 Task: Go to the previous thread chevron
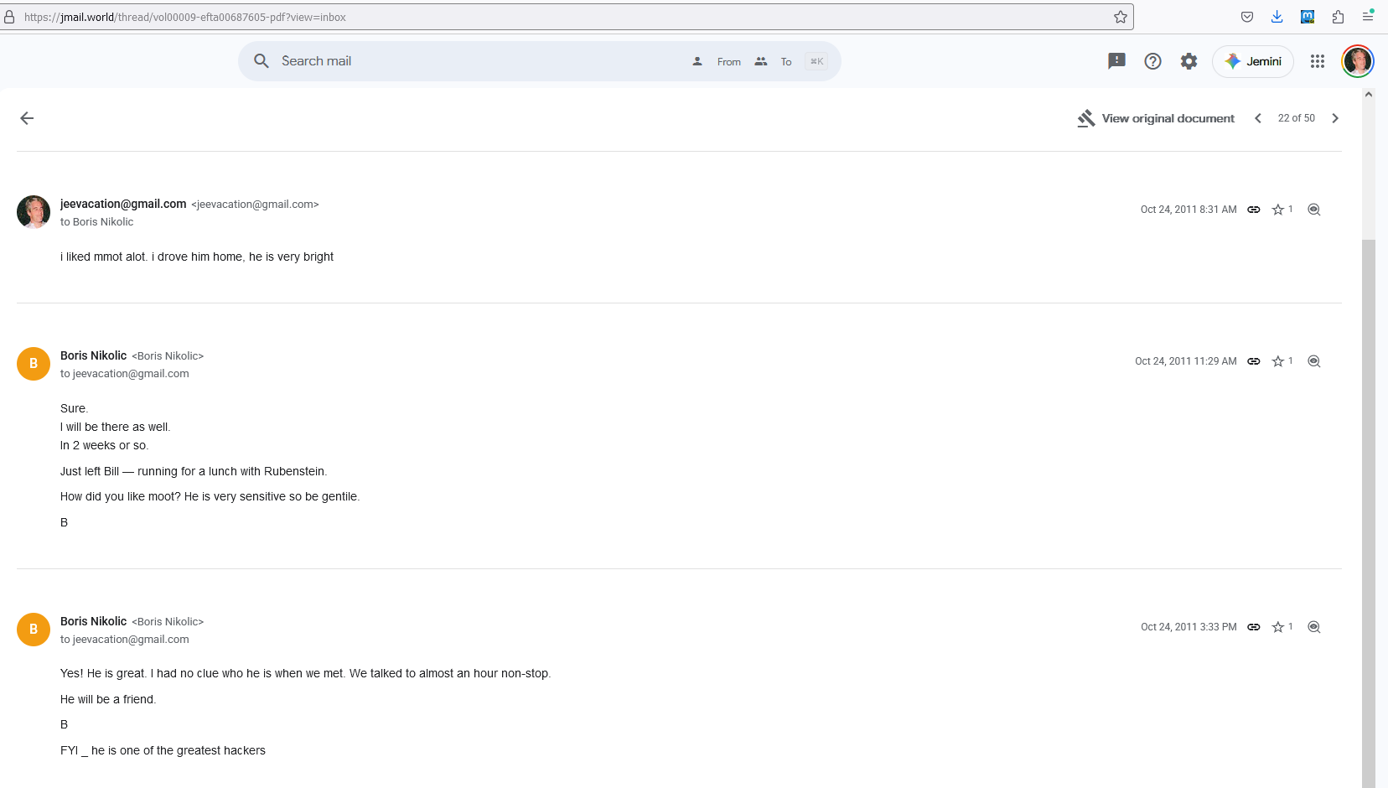coord(1258,118)
